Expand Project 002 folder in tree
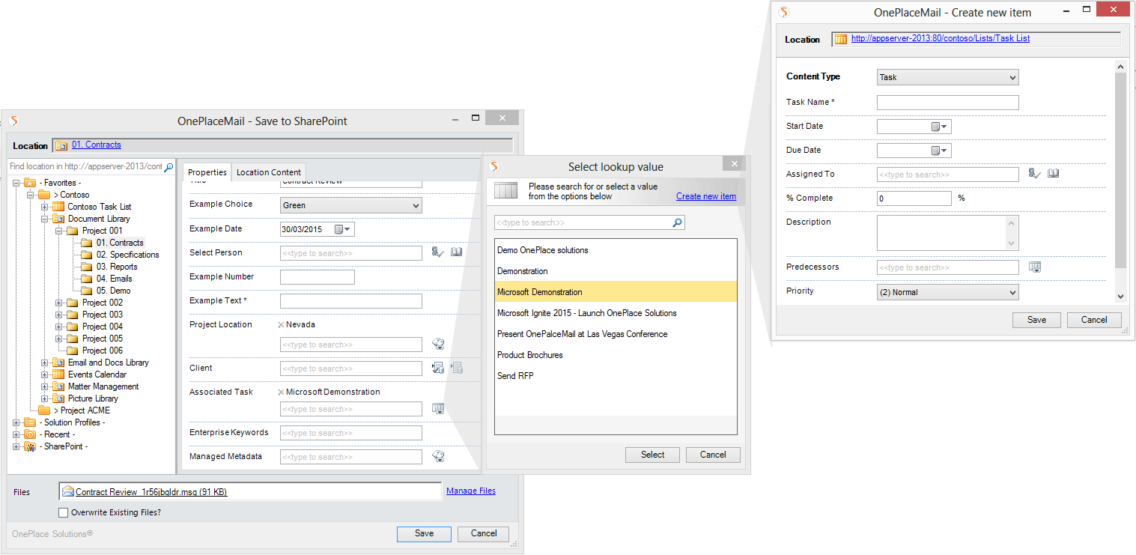1136x555 pixels. click(59, 303)
